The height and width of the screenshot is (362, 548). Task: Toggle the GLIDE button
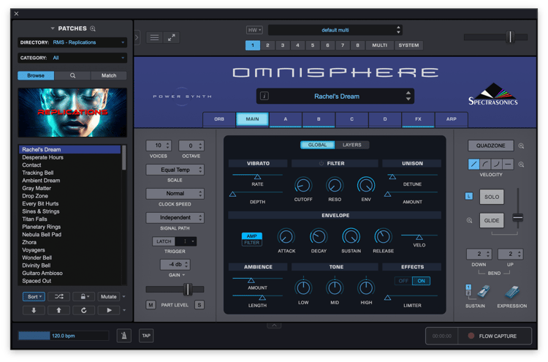coord(492,220)
